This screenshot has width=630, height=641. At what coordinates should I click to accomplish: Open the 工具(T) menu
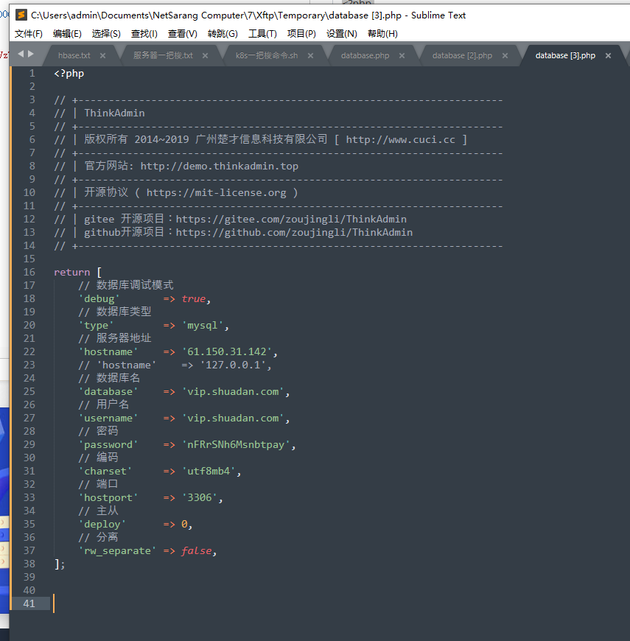262,34
